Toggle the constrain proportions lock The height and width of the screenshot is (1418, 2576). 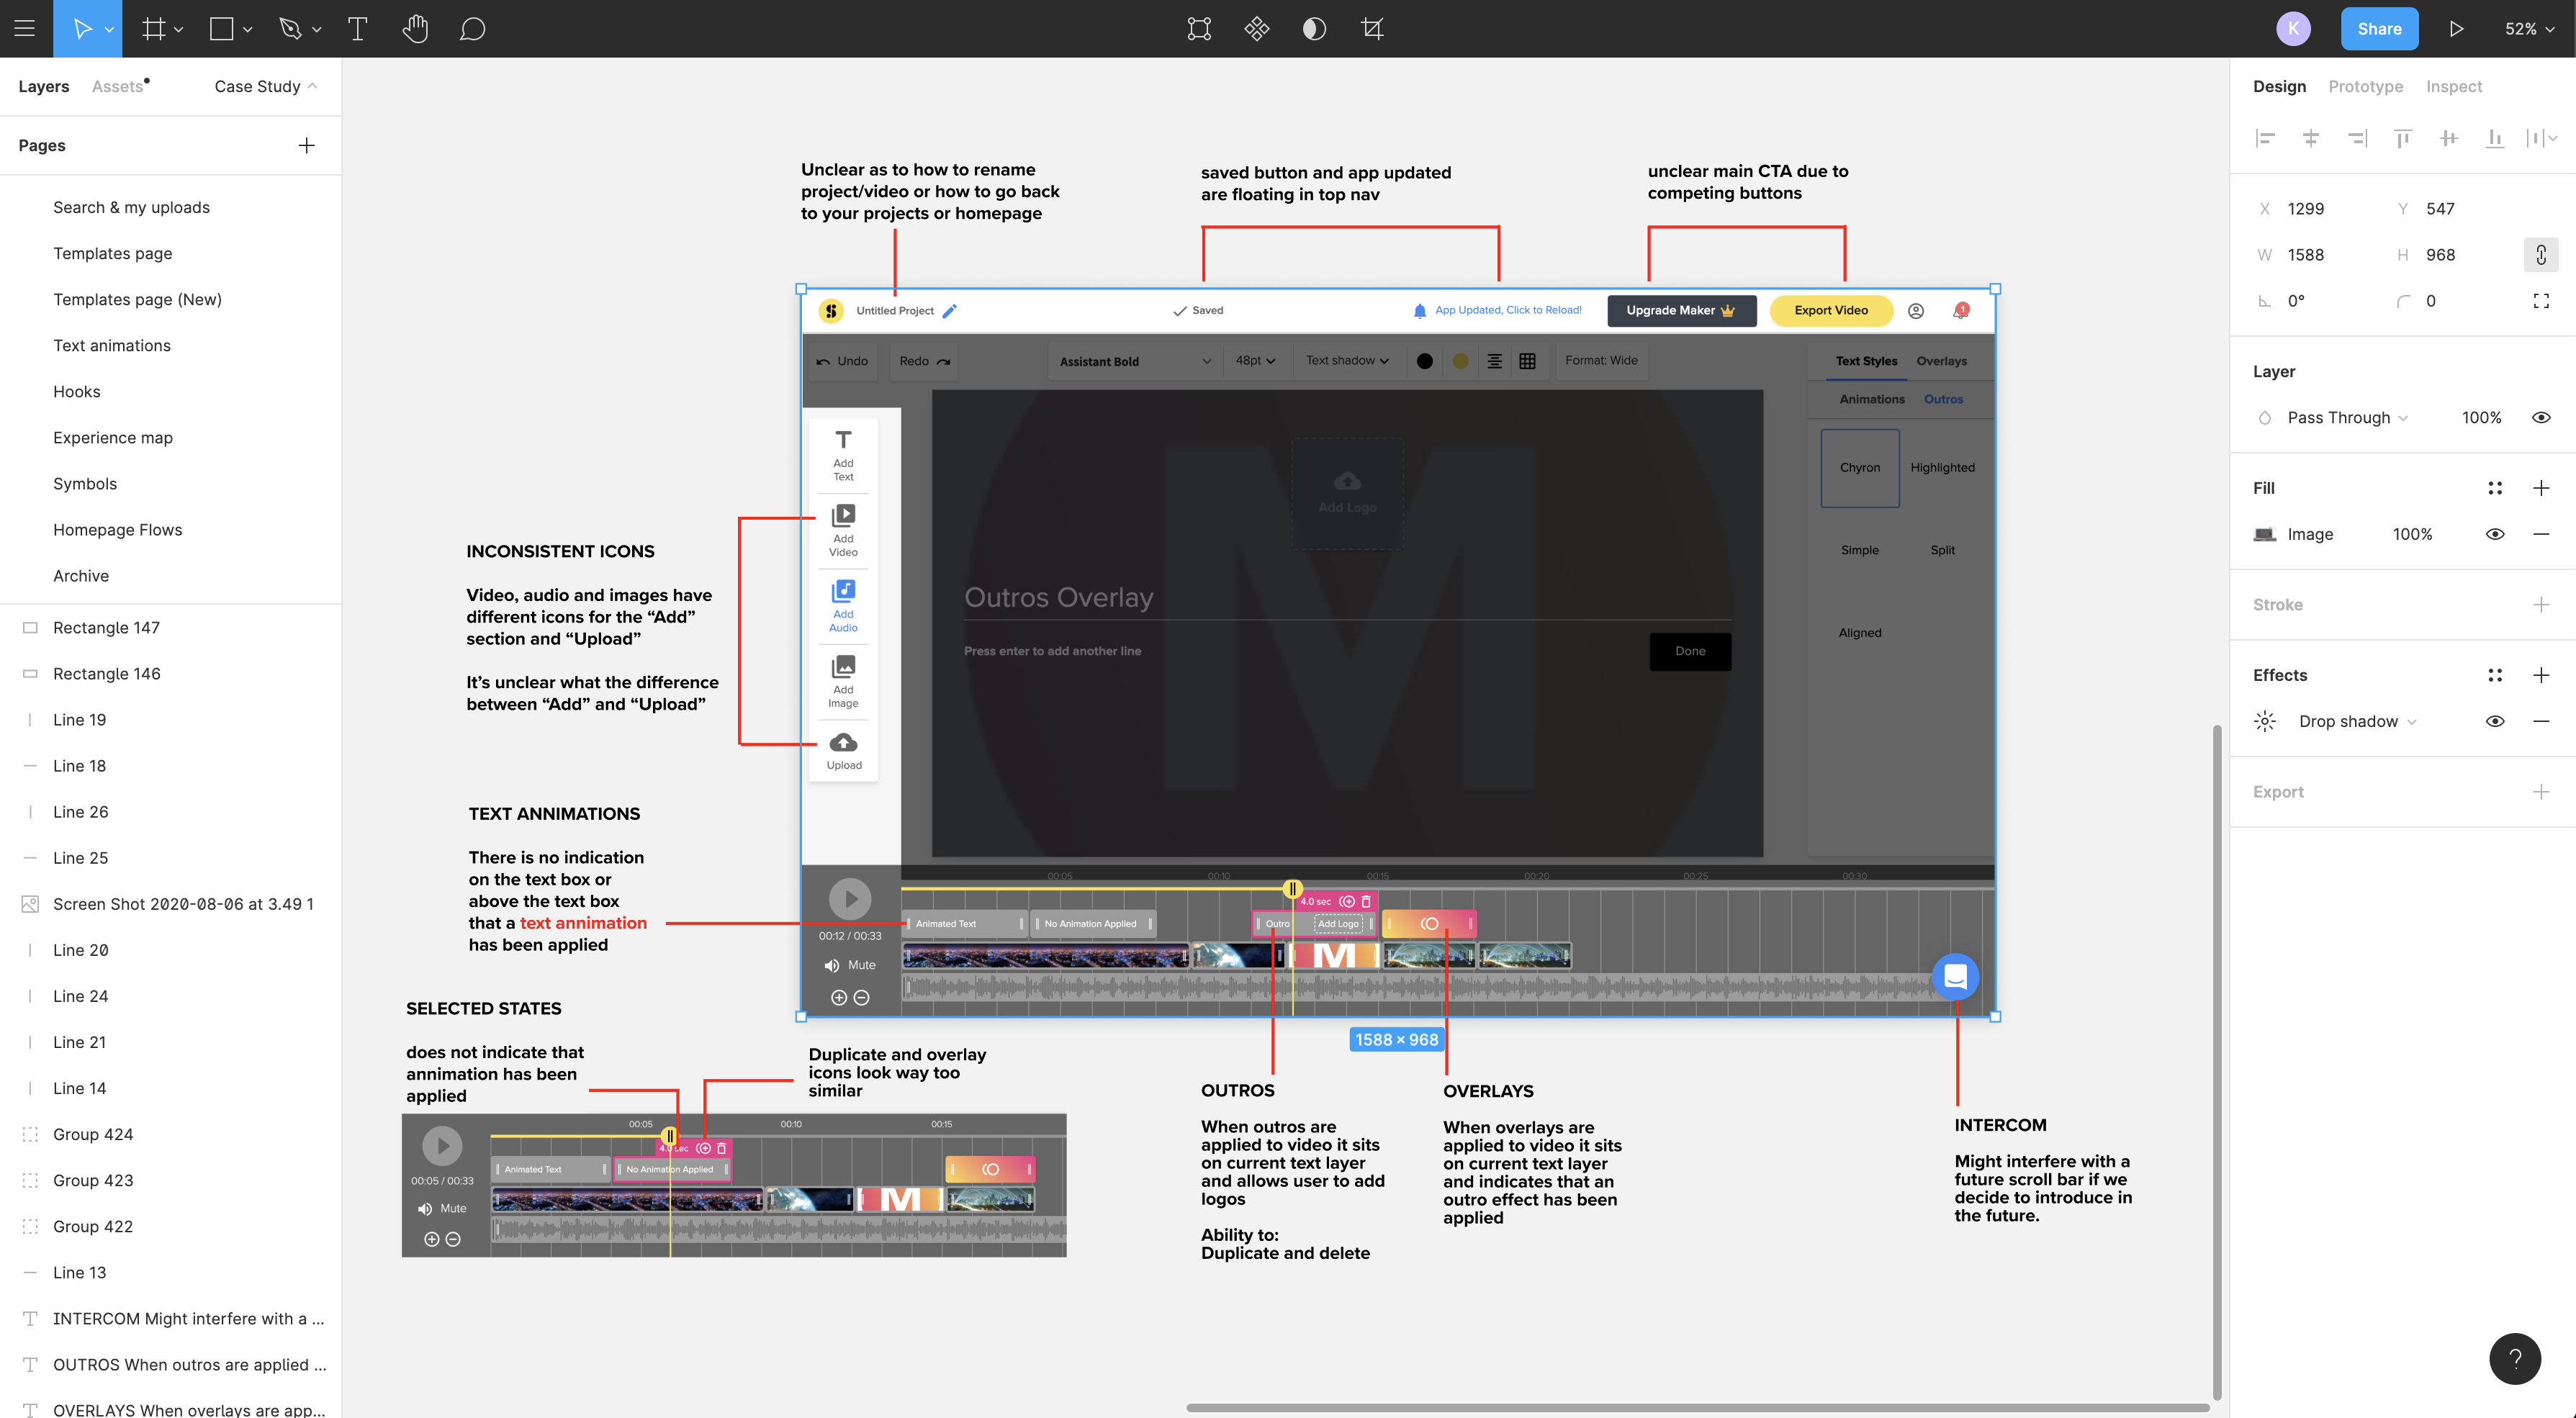(x=2541, y=255)
